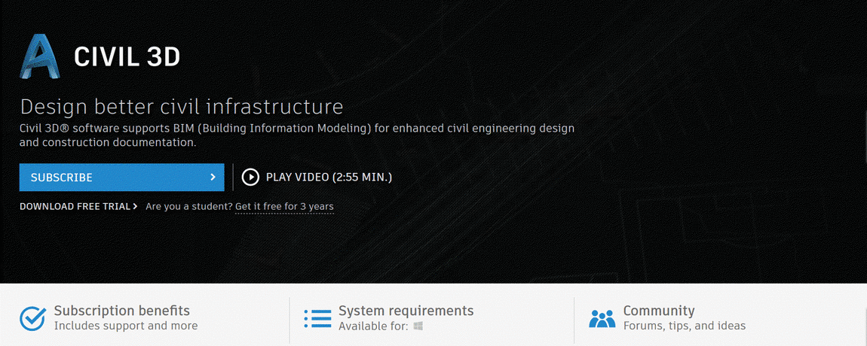867x346 pixels.
Task: Click the Forums, tips, and ideas text
Action: point(685,326)
